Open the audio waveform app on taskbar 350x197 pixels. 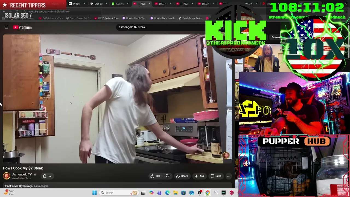coord(224,193)
